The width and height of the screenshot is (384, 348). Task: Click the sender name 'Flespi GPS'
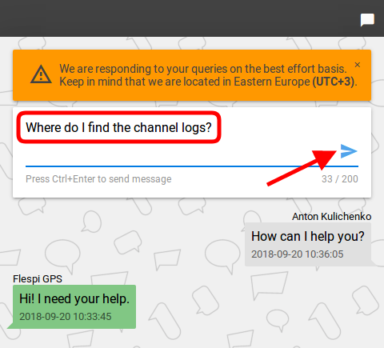(x=38, y=279)
